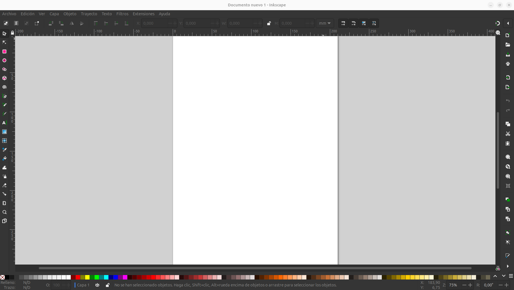Screen dimensions: 514x290
Task: Select the Bezier pen tool
Action: coord(4,96)
